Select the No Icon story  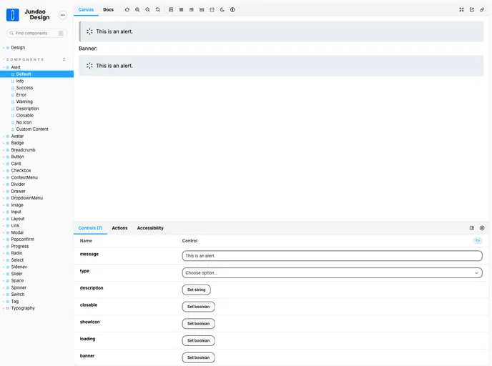24,122
